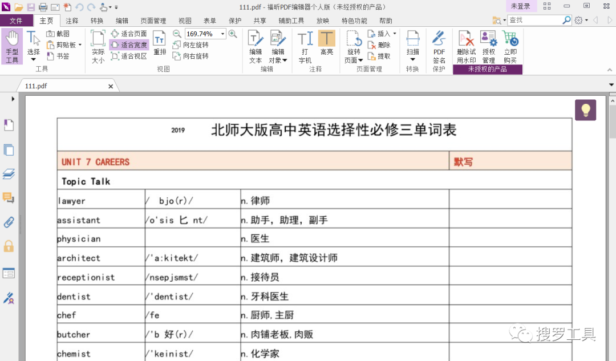Open the search settings gear dropdown
Image resolution: width=616 pixels, height=361 pixels.
581,20
